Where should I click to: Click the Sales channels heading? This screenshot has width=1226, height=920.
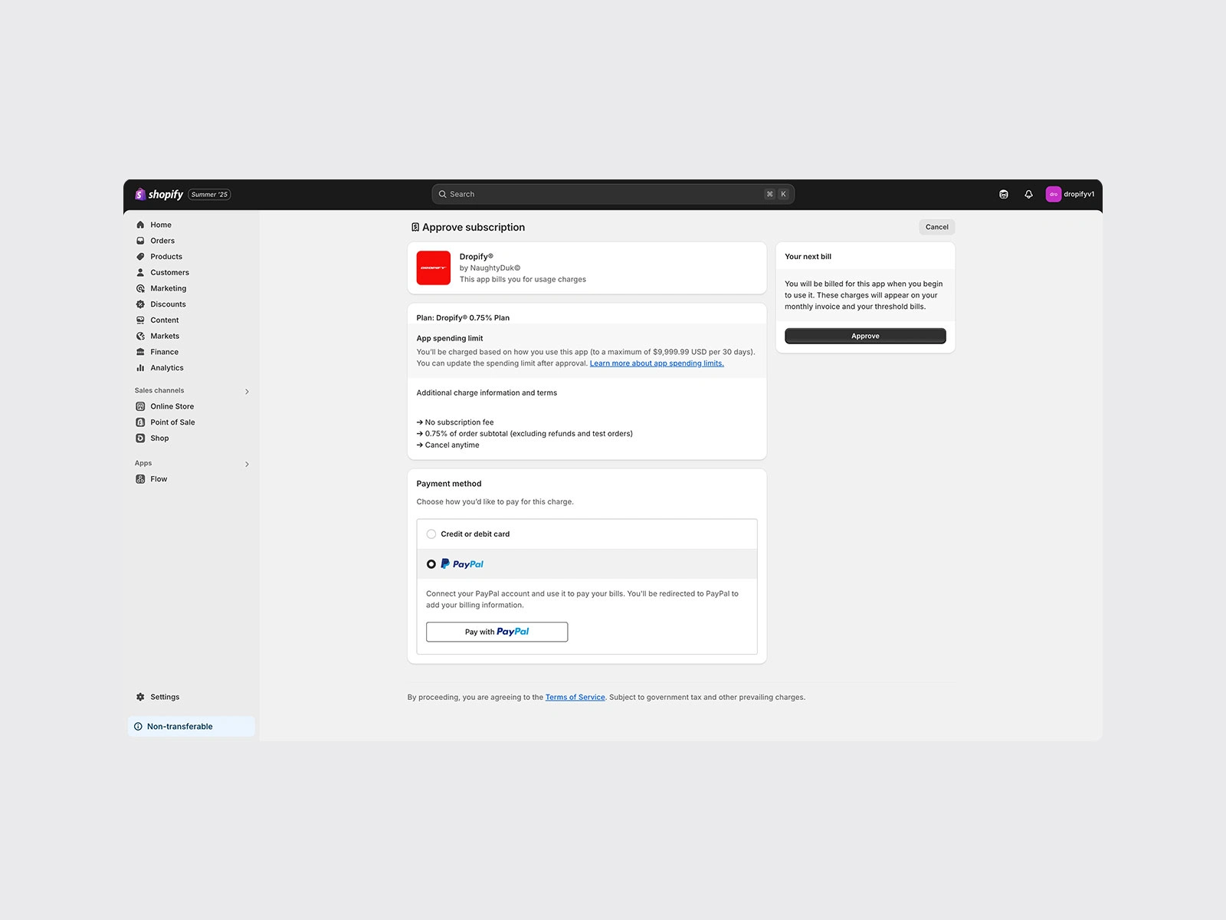click(x=159, y=391)
